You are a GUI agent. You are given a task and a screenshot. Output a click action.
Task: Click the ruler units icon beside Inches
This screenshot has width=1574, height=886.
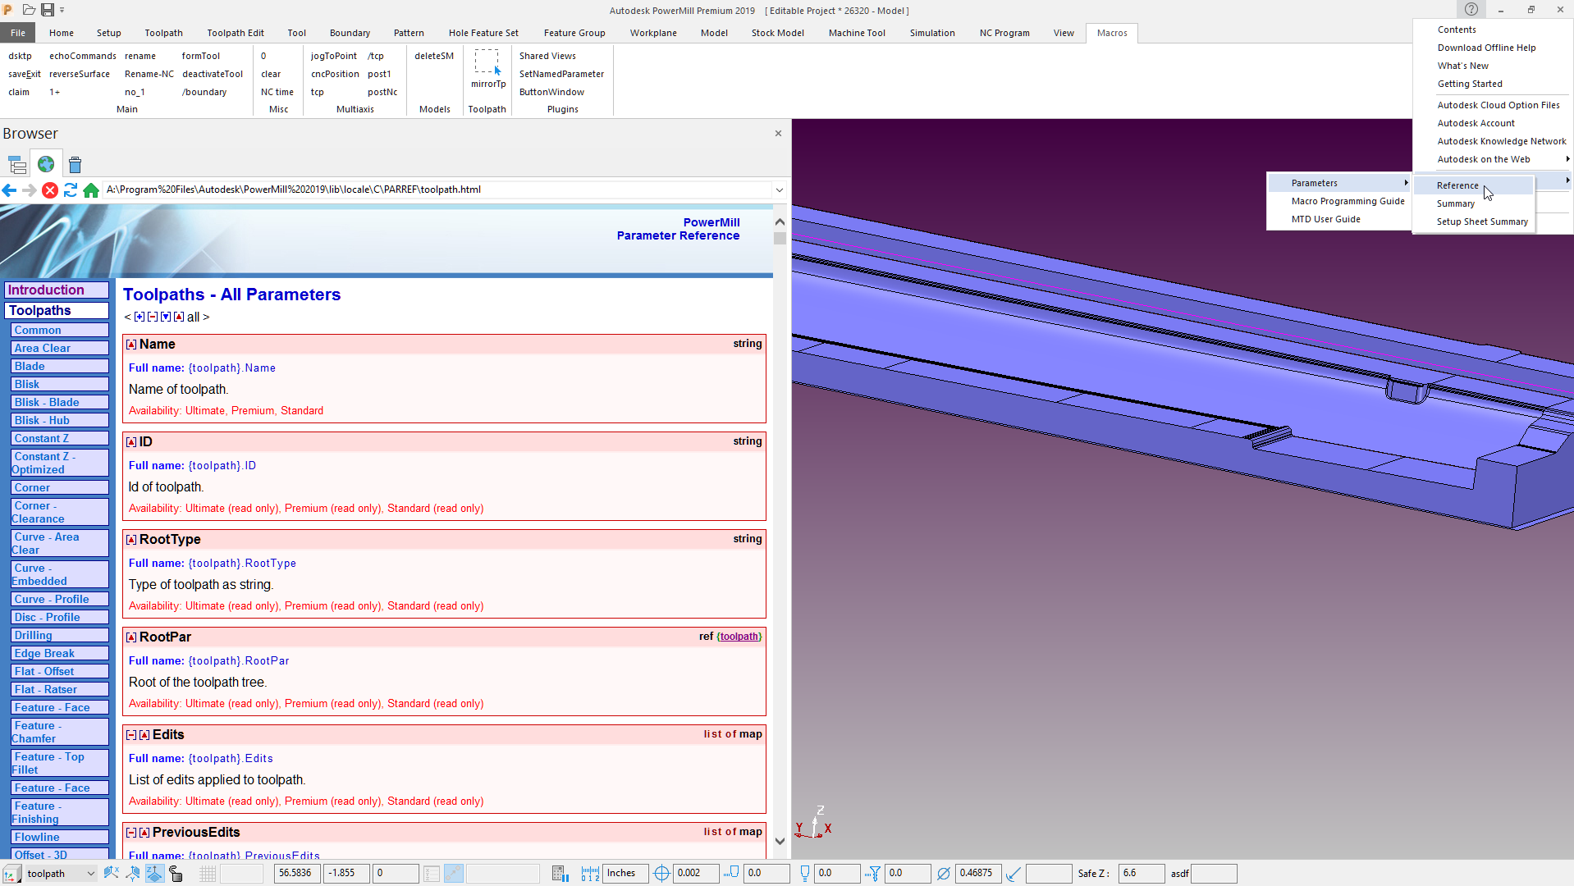click(590, 874)
